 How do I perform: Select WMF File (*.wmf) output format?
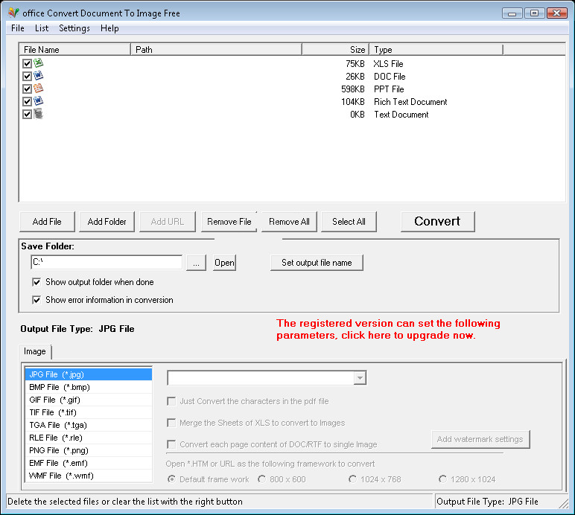(x=89, y=476)
